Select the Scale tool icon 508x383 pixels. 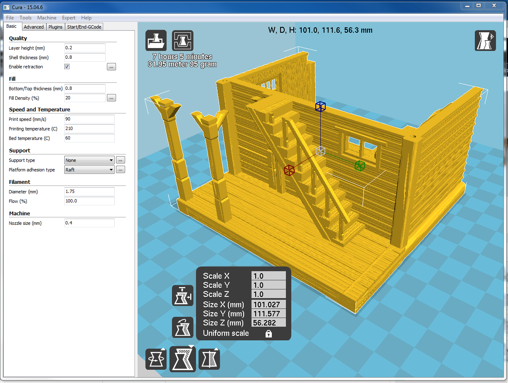pos(183,359)
